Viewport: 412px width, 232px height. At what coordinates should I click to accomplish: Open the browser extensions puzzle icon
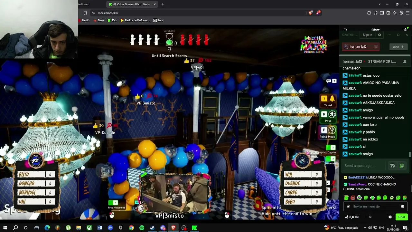pos(369,13)
